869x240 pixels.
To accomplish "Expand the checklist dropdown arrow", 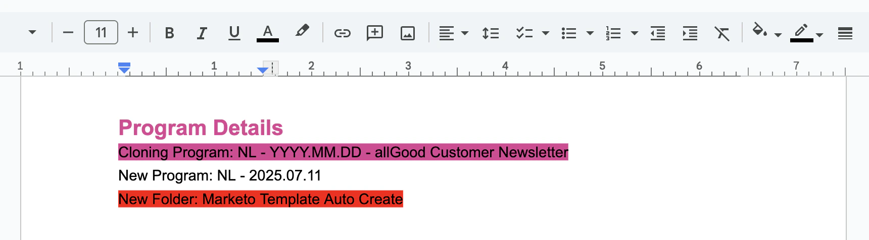I will tap(546, 33).
